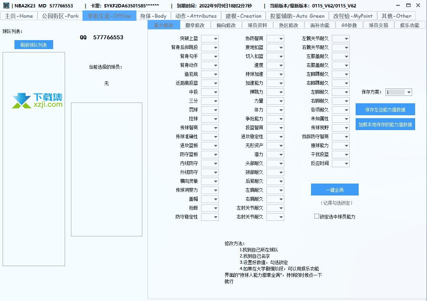
Task: Open the 动作-Attributes tab
Action: click(x=196, y=16)
